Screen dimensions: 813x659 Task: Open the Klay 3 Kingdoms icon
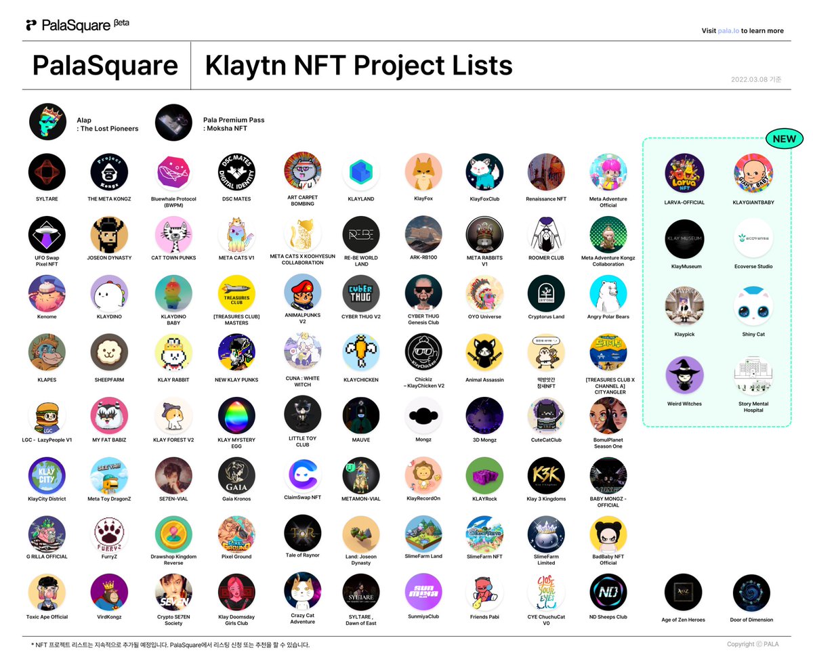546,476
